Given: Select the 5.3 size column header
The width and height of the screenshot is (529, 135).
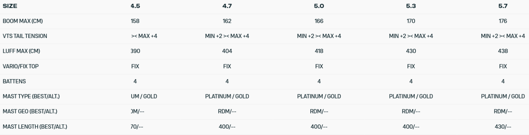Looking at the screenshot, I should (x=411, y=6).
